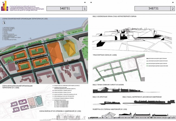The image size is (176, 121).
Task: Click the green roundabout circle on site plan
Action: (16, 63)
